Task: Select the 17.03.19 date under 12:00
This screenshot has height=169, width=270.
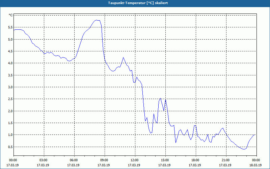Action: pyautogui.click(x=134, y=165)
